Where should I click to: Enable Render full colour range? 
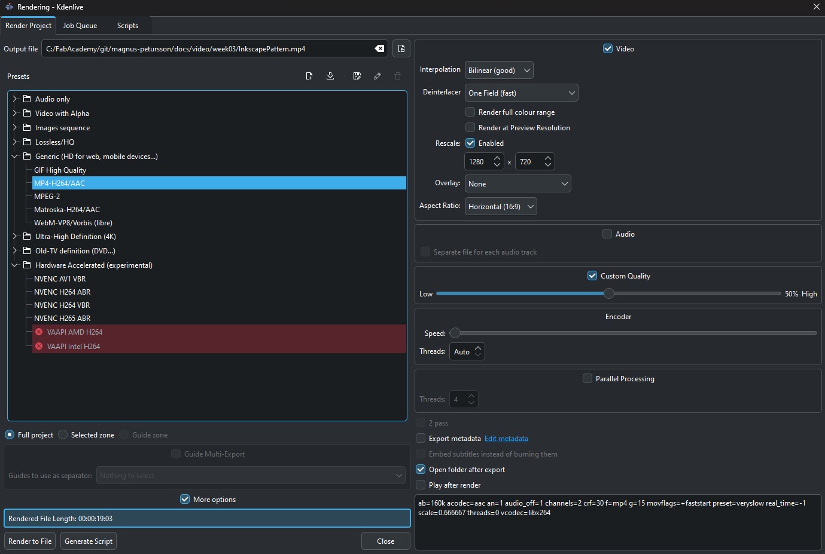pyautogui.click(x=470, y=112)
